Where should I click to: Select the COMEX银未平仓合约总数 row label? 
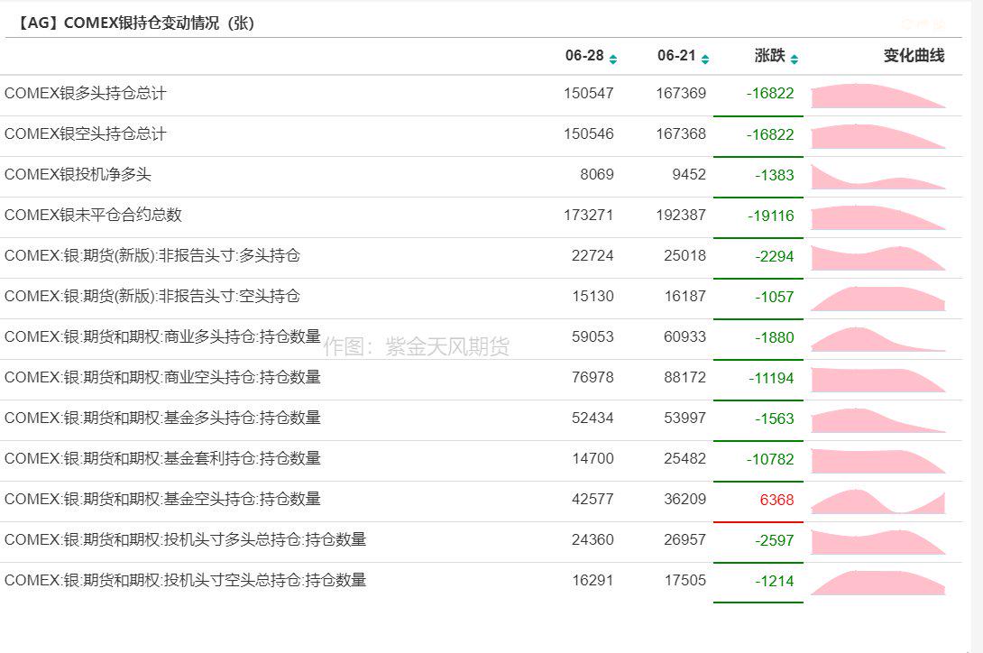click(x=93, y=216)
